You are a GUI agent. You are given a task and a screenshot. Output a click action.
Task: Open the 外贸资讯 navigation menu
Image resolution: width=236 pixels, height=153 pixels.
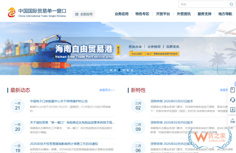[184, 14]
